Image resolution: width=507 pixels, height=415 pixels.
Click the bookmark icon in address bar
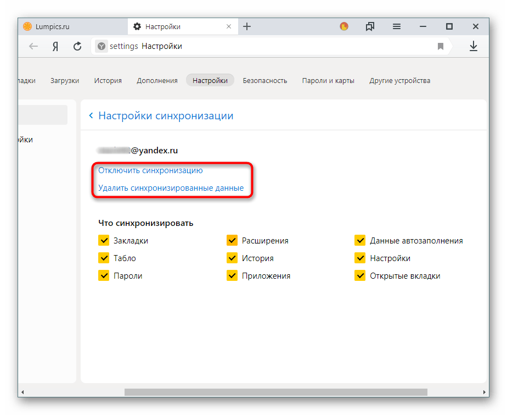[x=440, y=47]
